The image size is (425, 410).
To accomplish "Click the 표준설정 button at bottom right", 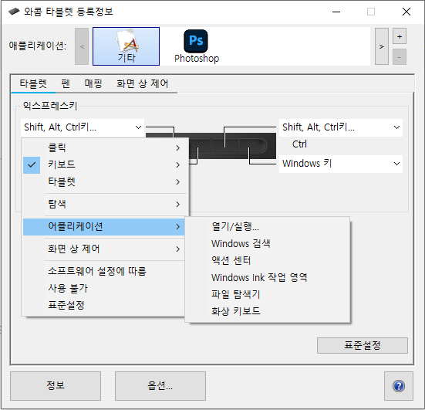I will 362,345.
